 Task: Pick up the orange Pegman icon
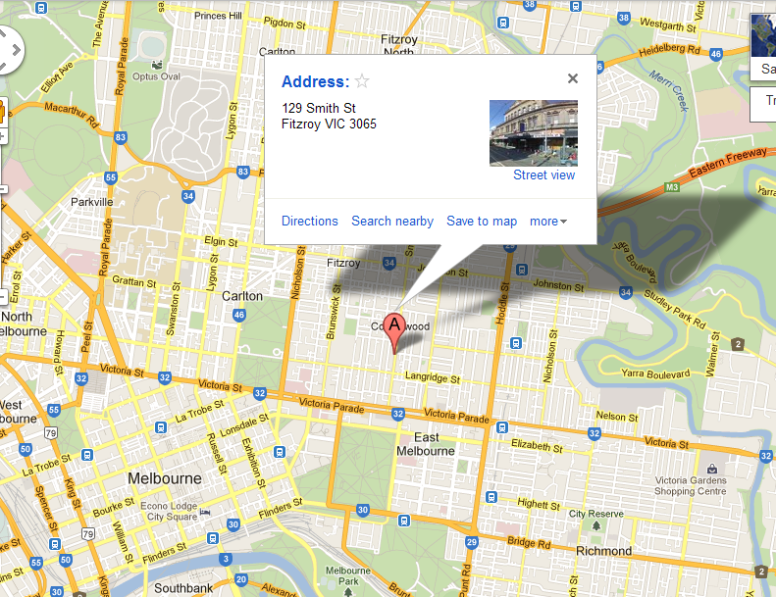(x=1, y=111)
